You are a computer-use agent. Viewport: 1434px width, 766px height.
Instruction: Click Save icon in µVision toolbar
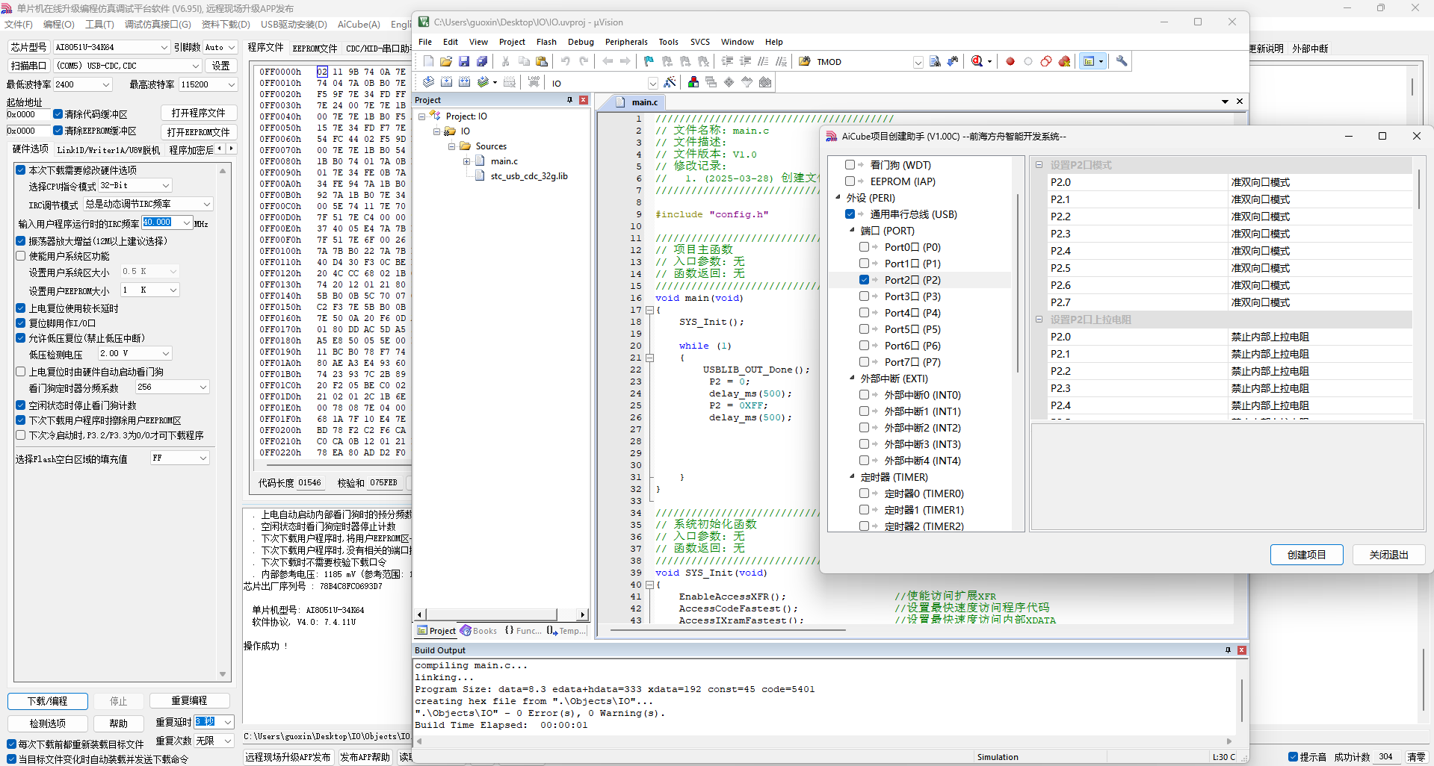(x=464, y=61)
